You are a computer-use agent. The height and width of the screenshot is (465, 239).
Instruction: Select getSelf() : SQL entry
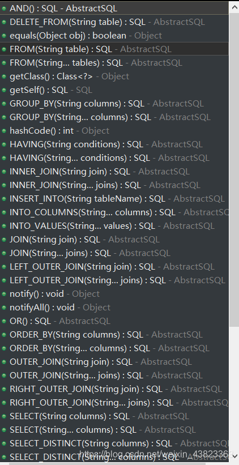114,90
